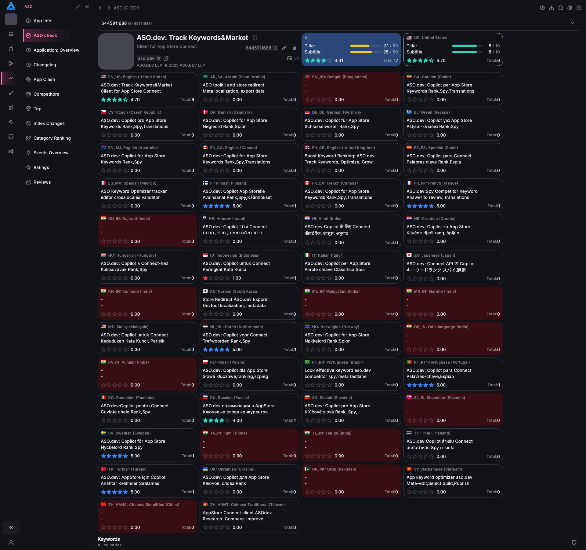Open the DE_DE German (Germany) card
The width and height of the screenshot is (586, 550).
351,124
